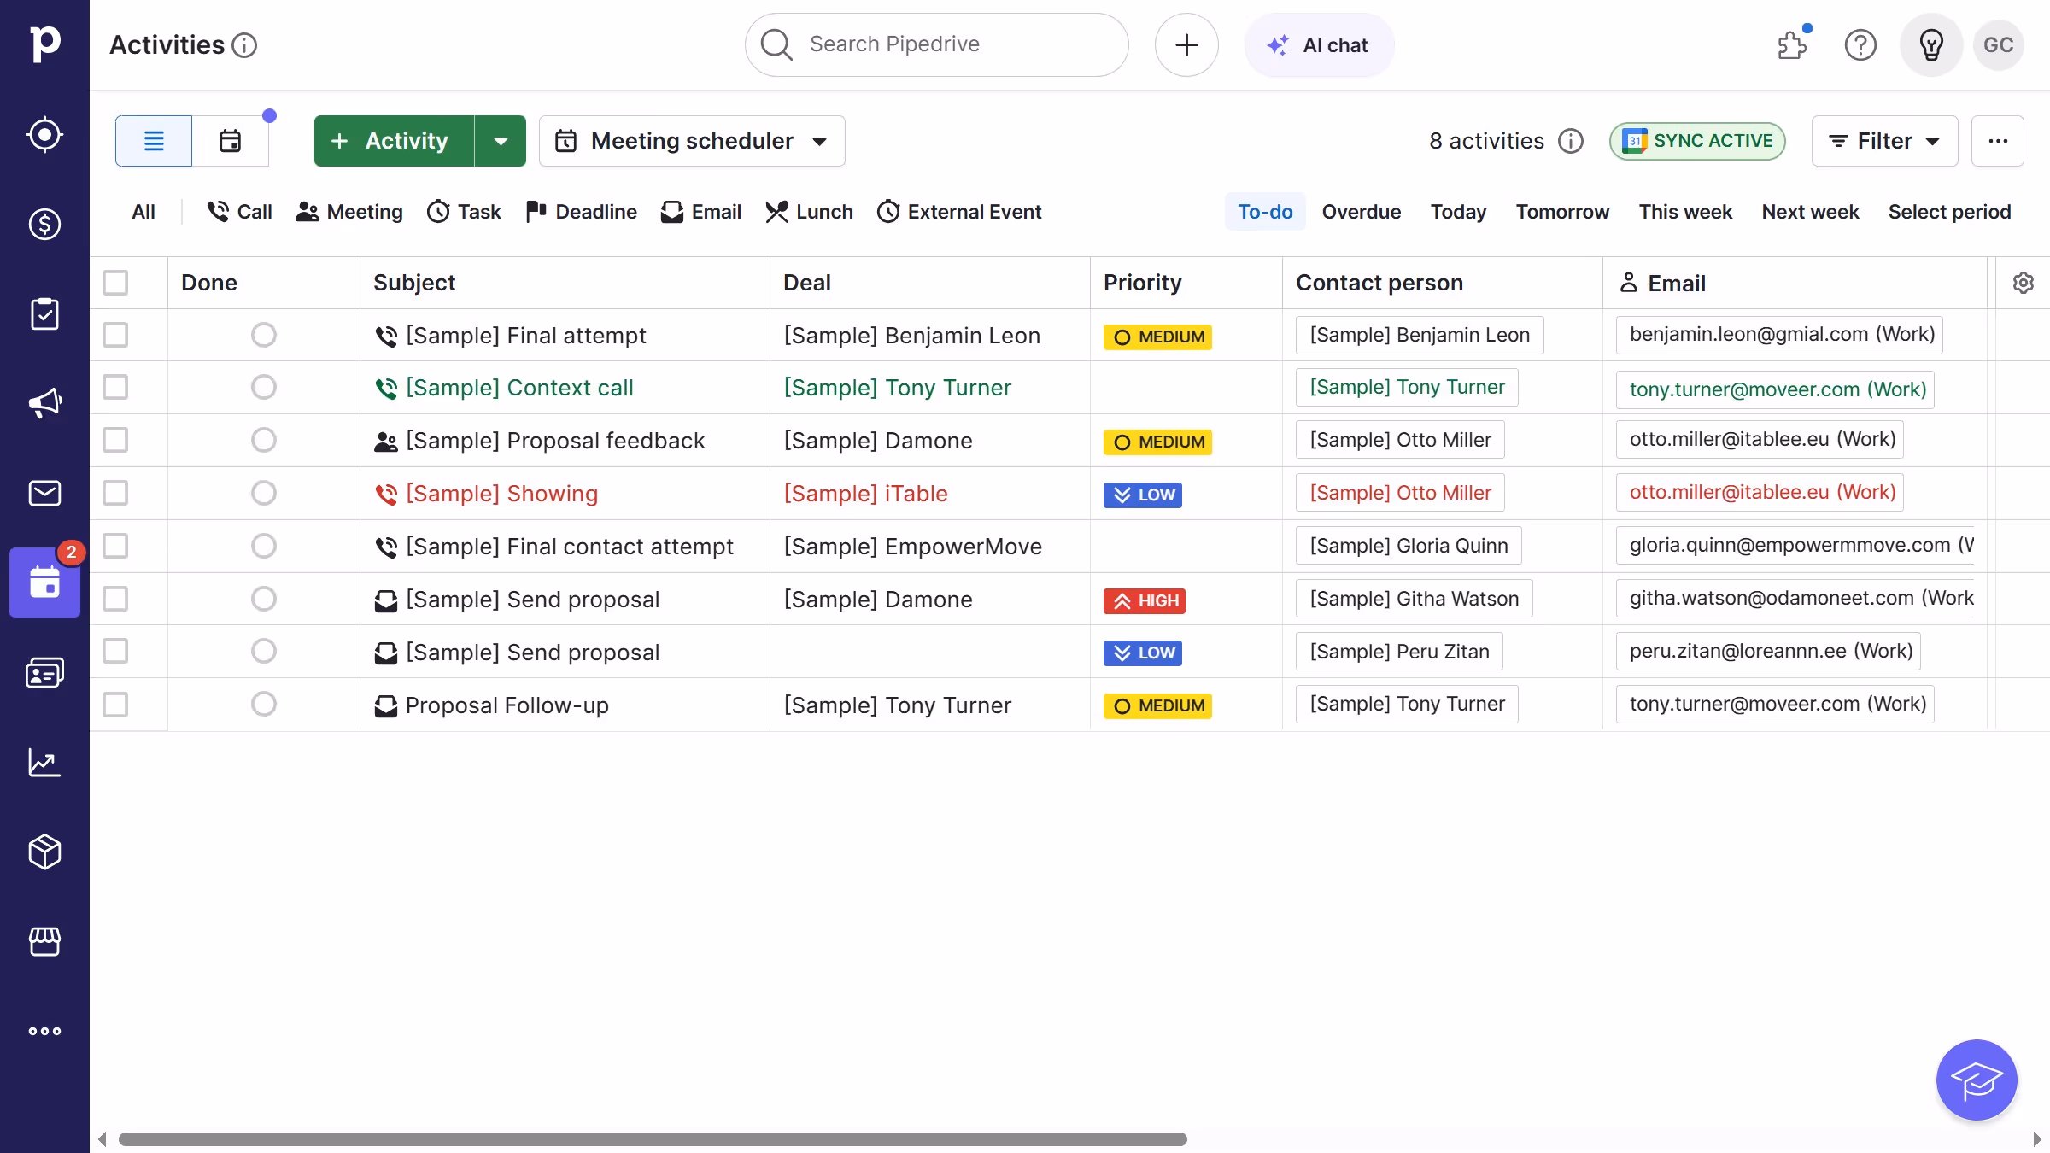Open the AI chat

click(x=1317, y=44)
